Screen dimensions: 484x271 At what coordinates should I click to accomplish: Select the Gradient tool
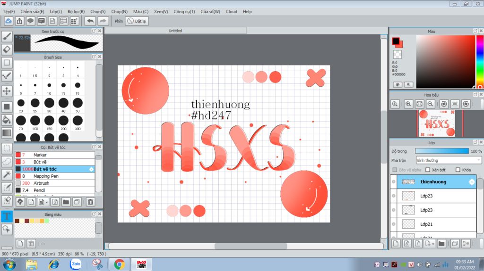tap(7, 133)
